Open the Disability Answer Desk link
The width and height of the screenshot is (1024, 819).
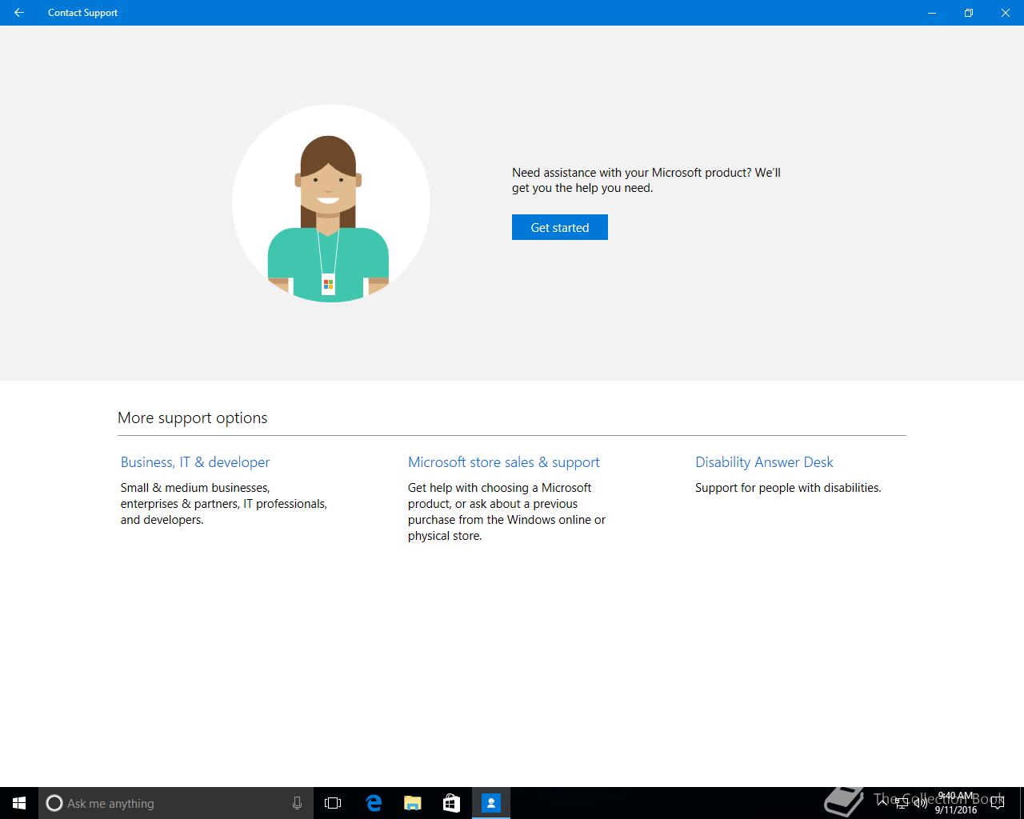[764, 462]
